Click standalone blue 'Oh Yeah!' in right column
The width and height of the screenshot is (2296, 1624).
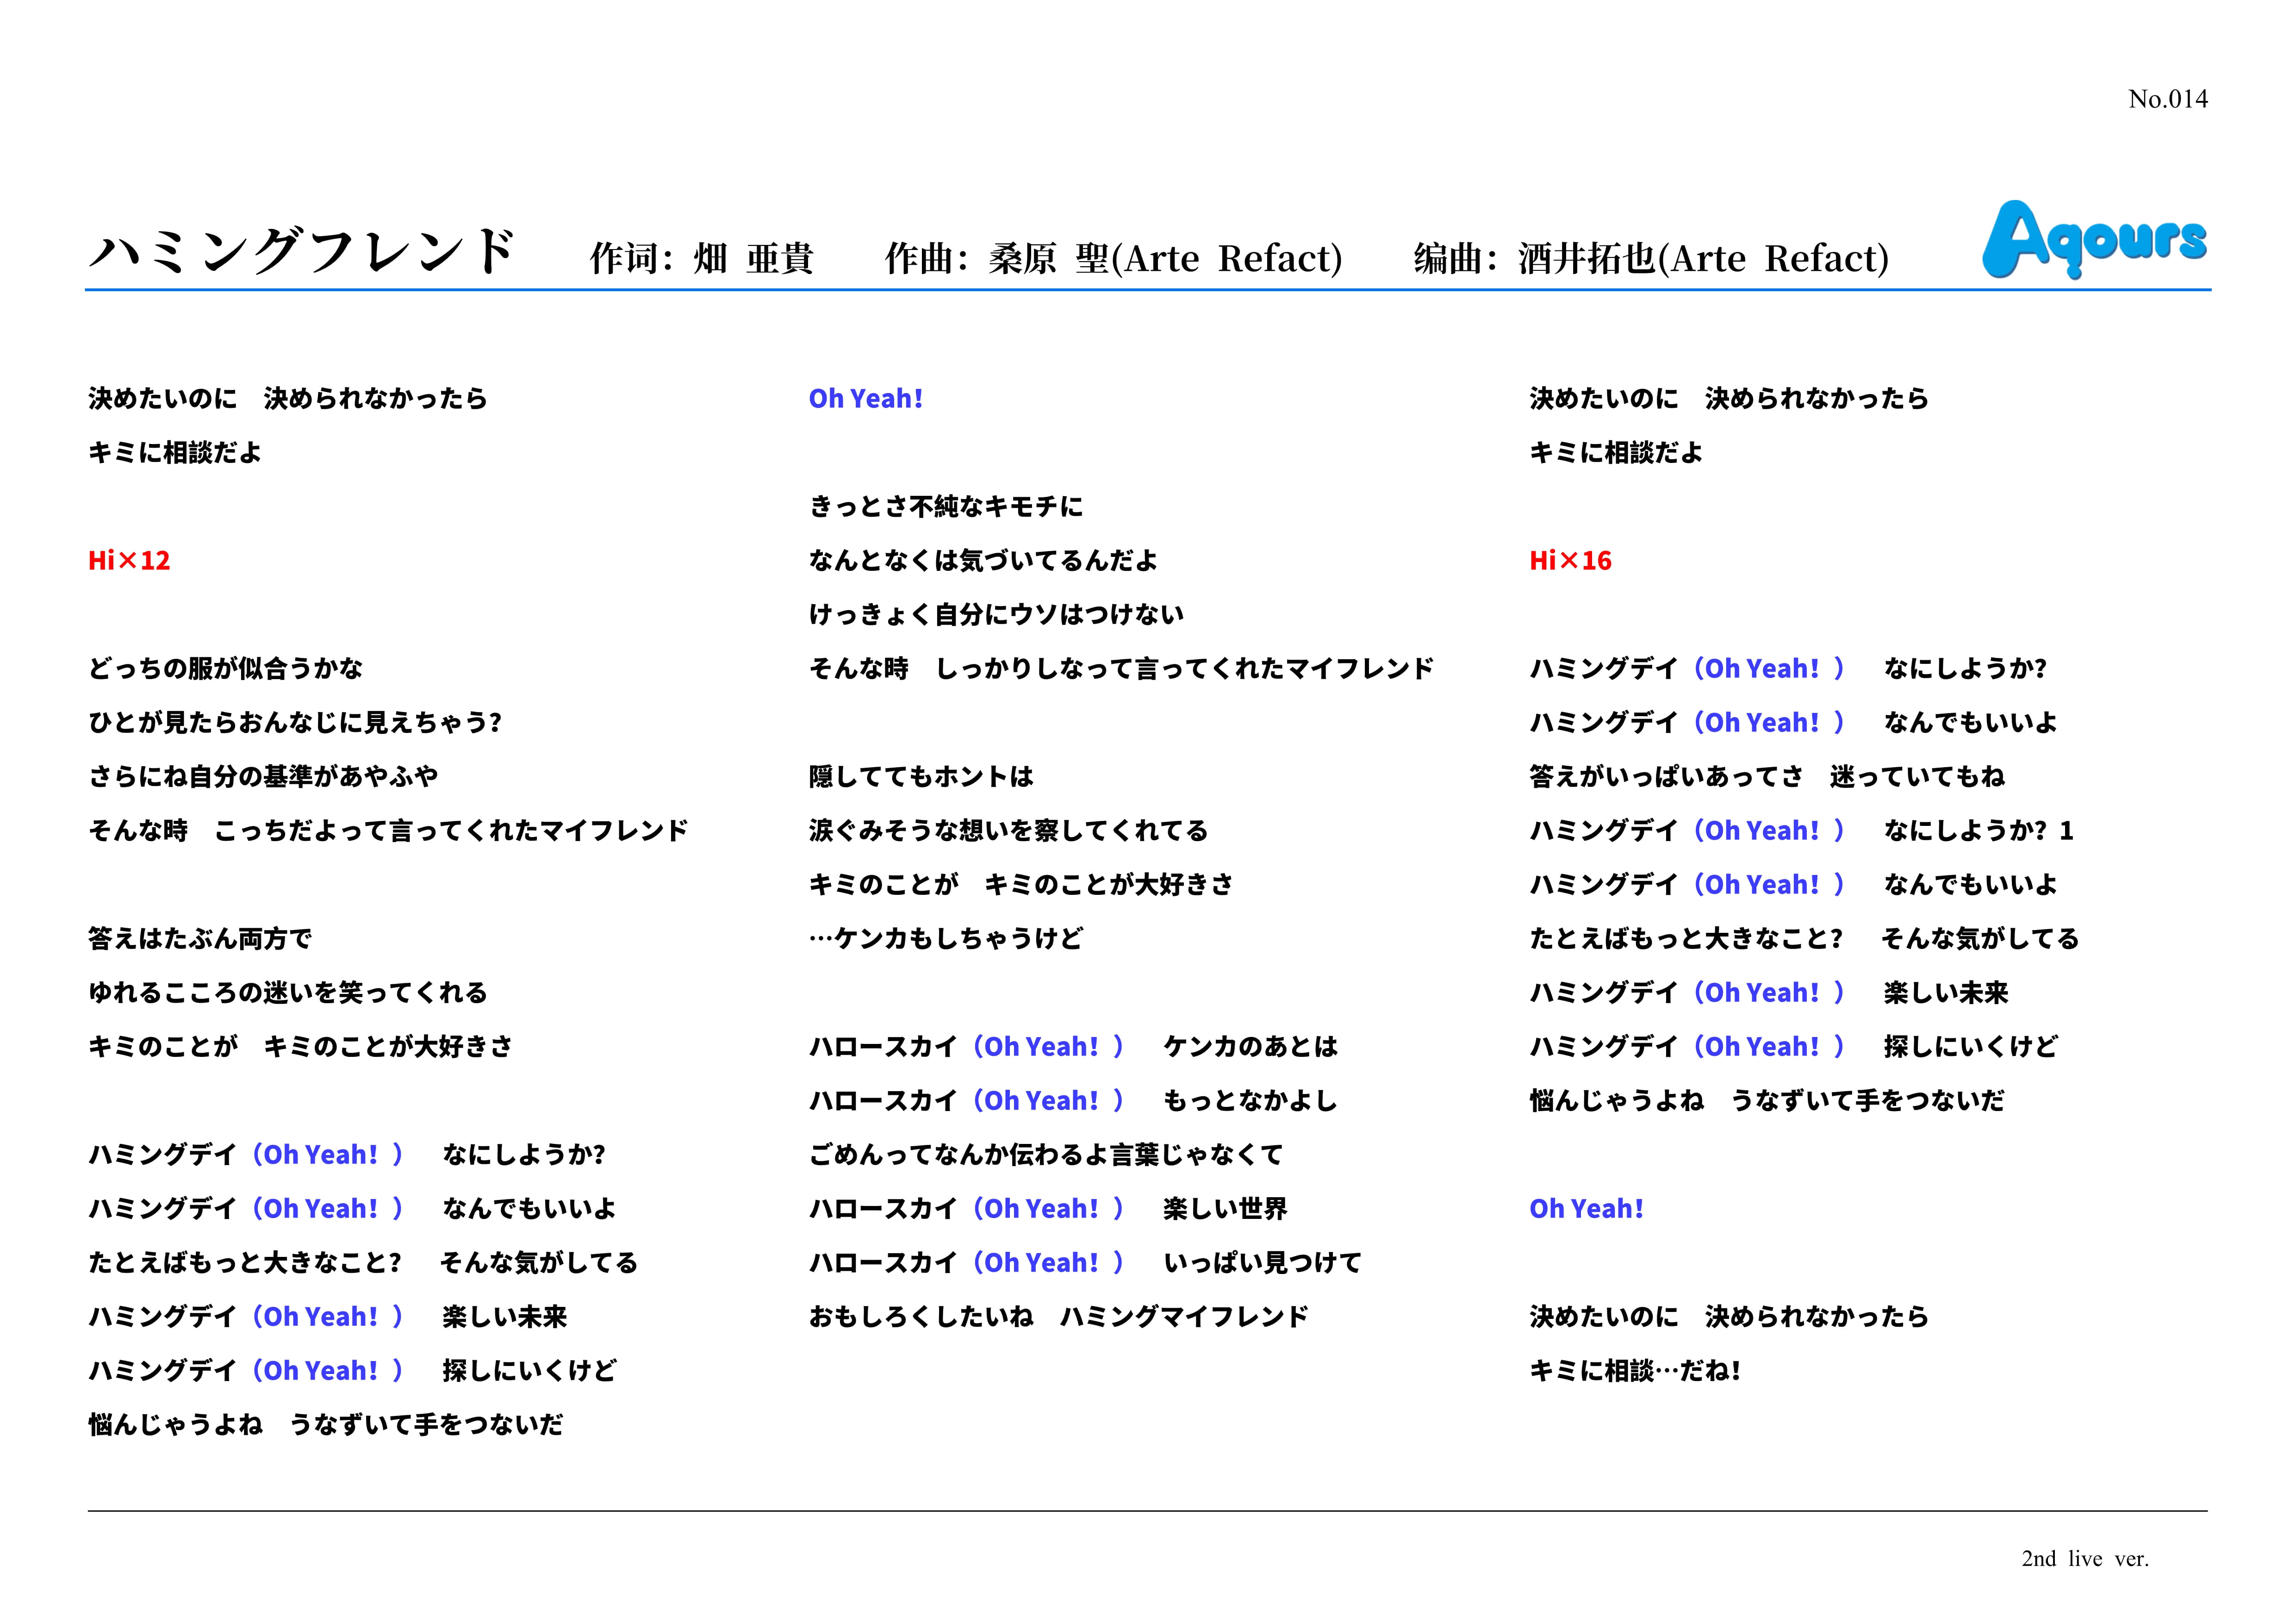click(1586, 1208)
